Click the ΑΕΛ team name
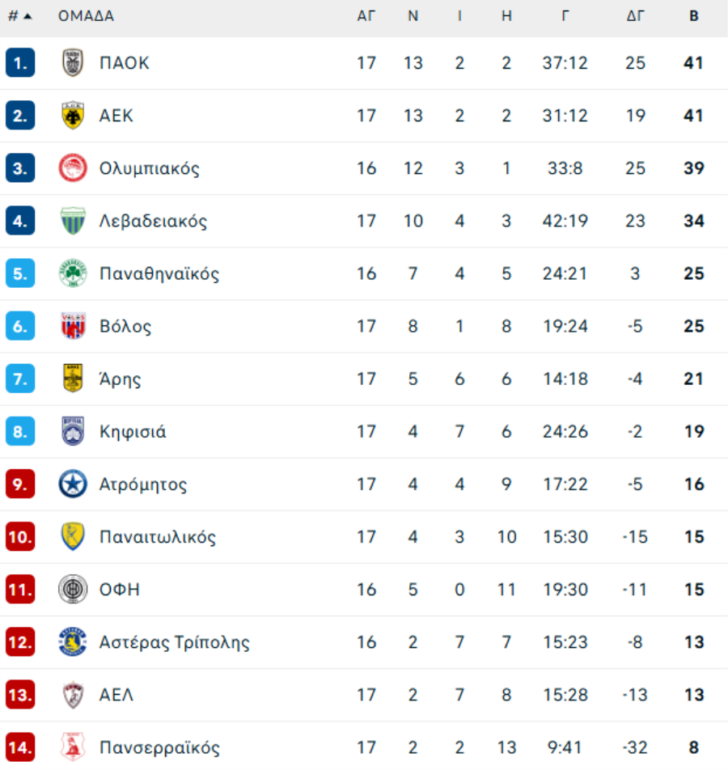The width and height of the screenshot is (728, 770). click(116, 695)
